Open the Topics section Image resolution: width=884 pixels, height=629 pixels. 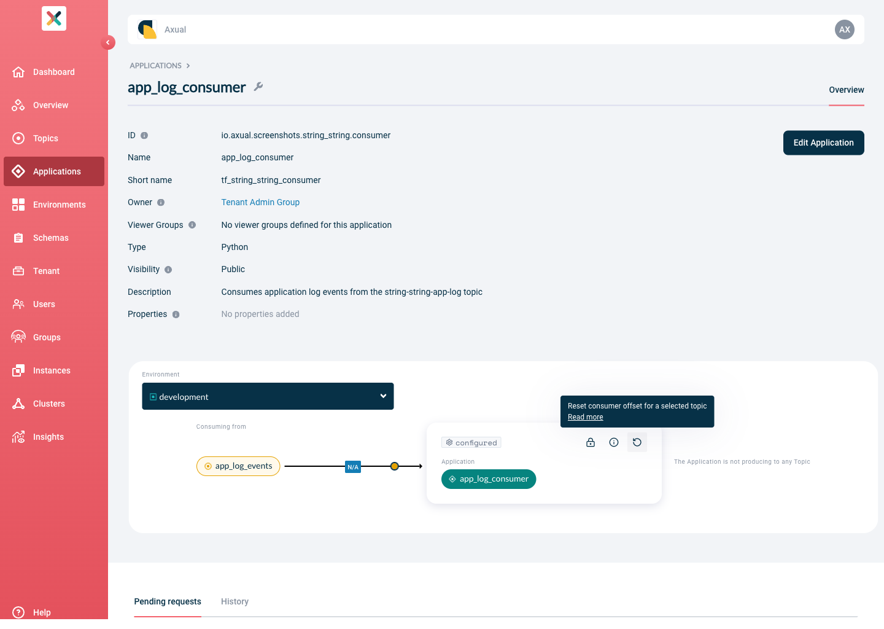(x=54, y=138)
